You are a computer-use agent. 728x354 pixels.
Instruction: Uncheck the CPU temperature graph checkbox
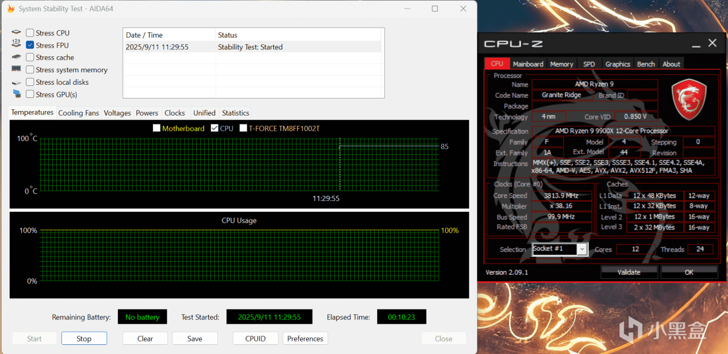(x=214, y=128)
